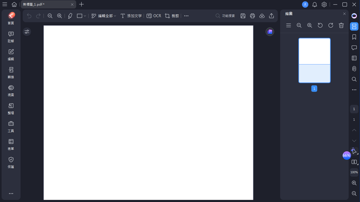
Task: Go to previous page arrow
Action: 354,130
